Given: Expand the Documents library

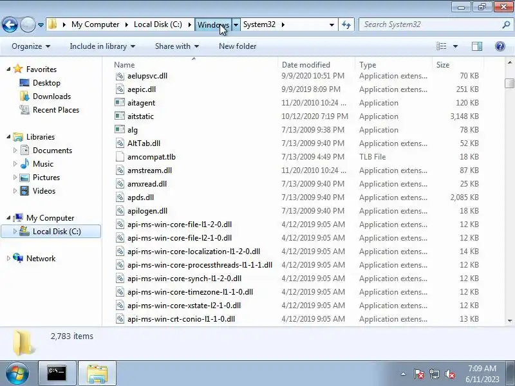Looking at the screenshot, I should pyautogui.click(x=15, y=151).
